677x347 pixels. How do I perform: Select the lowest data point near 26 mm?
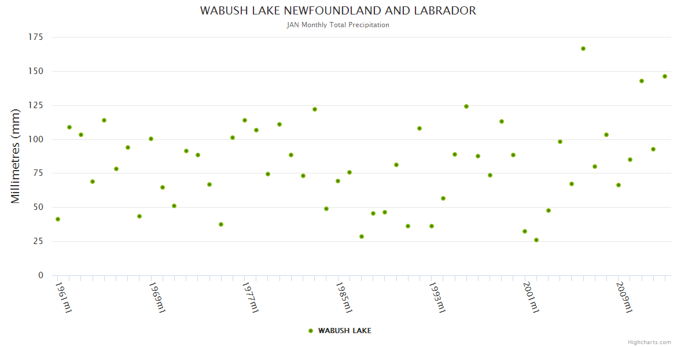tap(536, 240)
